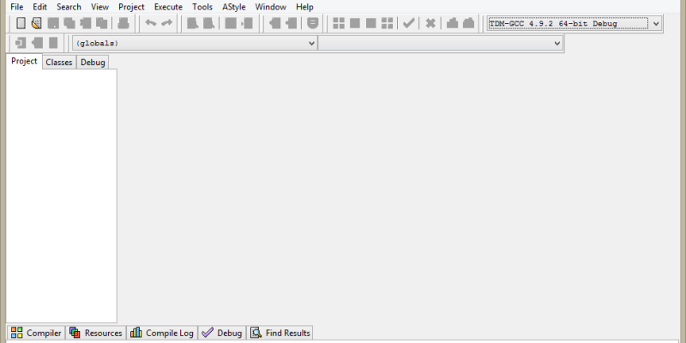Viewport: 686px width, 343px height.
Task: Click the Open file toolbar icon
Action: pos(36,23)
